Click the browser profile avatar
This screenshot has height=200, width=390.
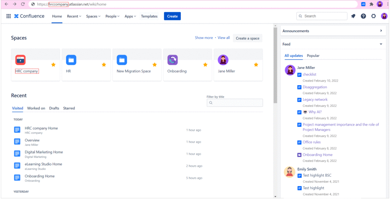click(x=379, y=4)
